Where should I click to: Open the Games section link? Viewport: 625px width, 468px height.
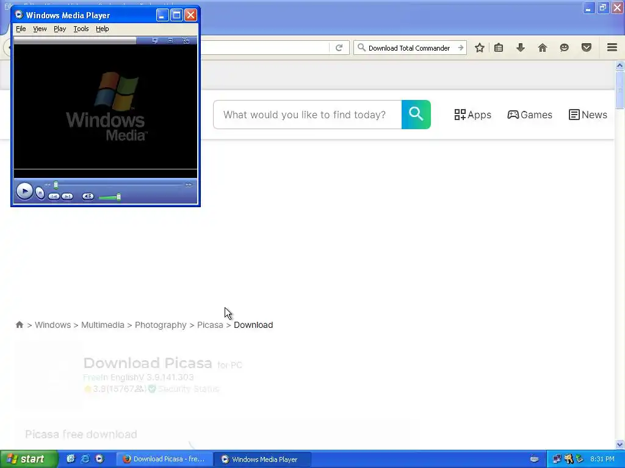pos(530,115)
